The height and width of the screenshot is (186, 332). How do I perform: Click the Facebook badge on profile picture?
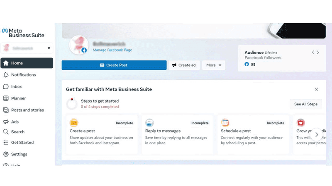84,50
